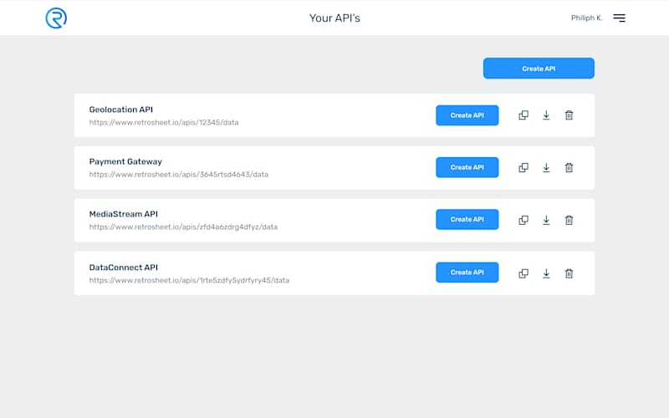Click the URL containing 1rte5zdfy5ydrfyry45
The height and width of the screenshot is (418, 669).
click(x=189, y=280)
